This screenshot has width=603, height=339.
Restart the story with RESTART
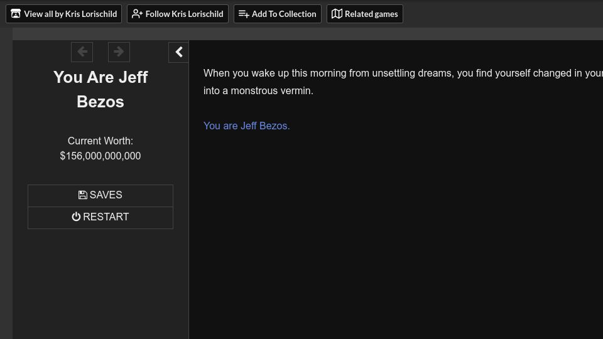click(x=100, y=218)
